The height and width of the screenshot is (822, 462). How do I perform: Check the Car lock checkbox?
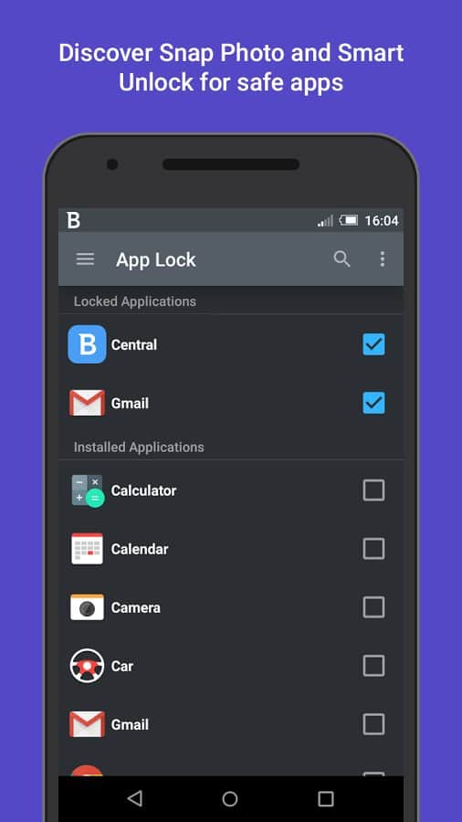(x=374, y=666)
